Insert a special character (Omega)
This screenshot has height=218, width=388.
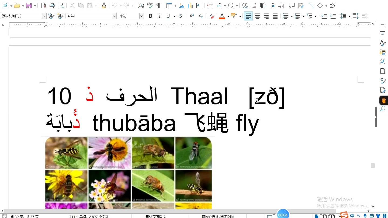coord(231,5)
